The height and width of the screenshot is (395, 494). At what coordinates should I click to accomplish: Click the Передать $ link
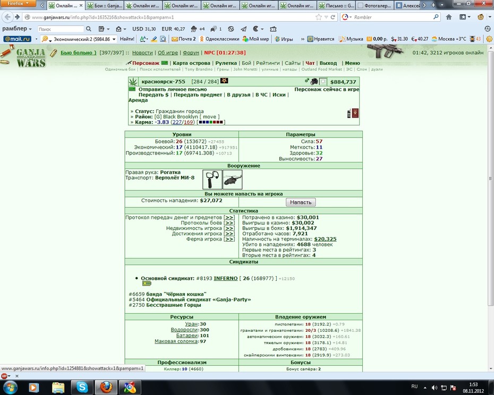coord(154,95)
